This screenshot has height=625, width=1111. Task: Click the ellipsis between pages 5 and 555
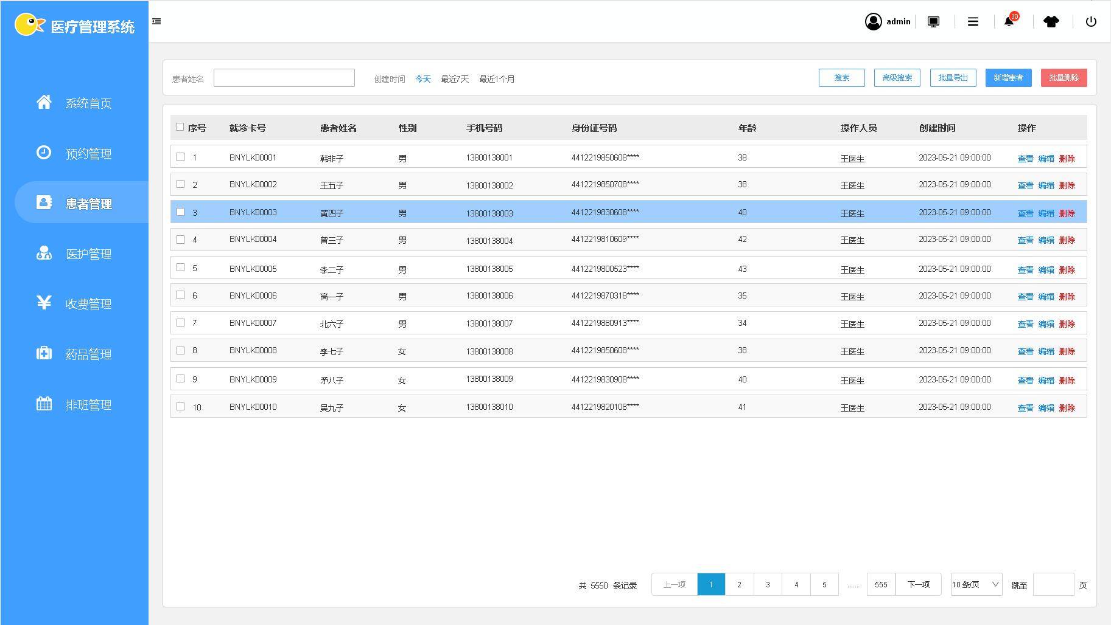click(x=852, y=585)
